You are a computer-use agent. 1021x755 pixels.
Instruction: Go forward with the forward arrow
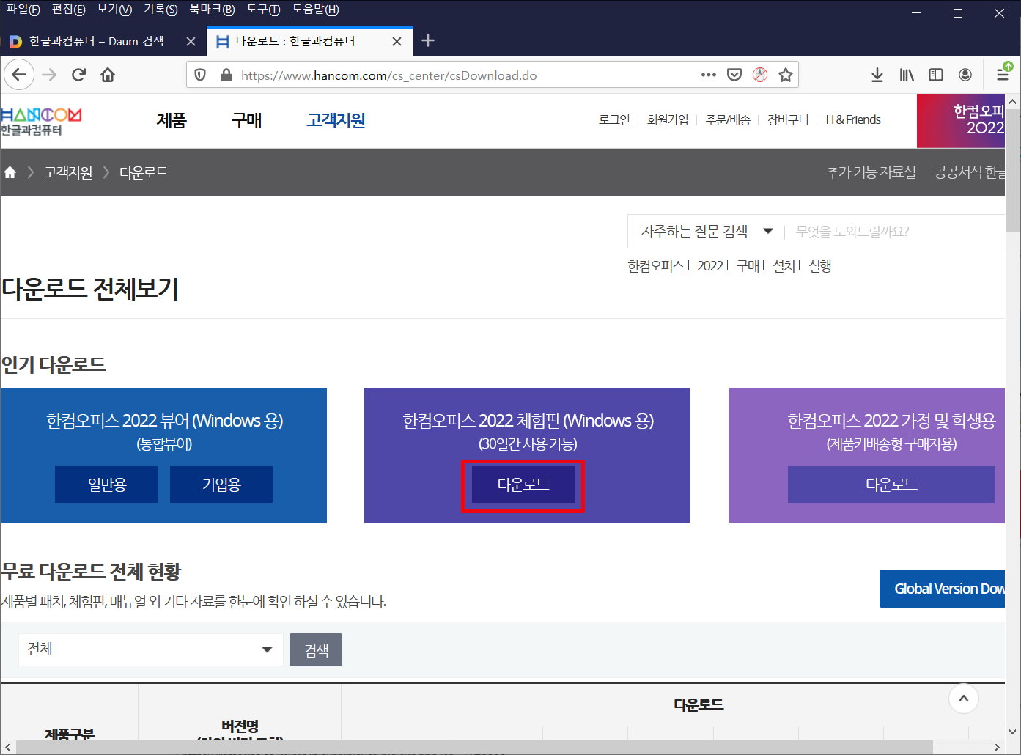pyautogui.click(x=49, y=75)
